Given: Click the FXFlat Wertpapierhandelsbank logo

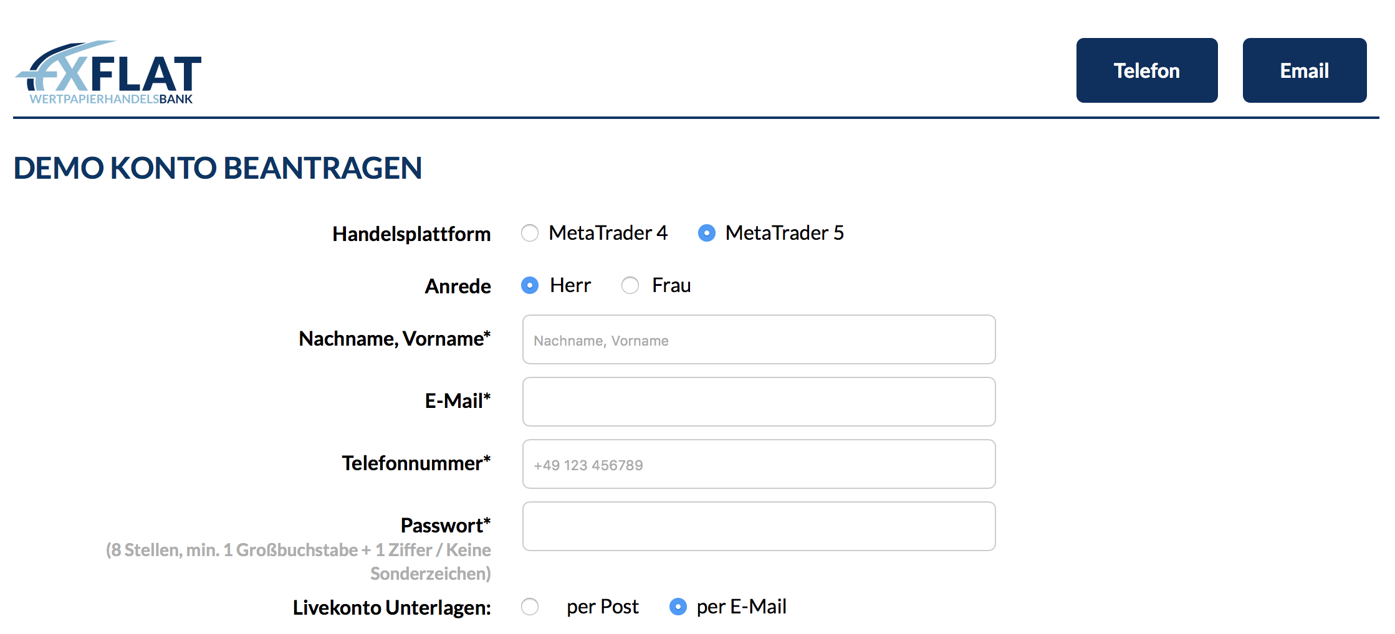Looking at the screenshot, I should pyautogui.click(x=108, y=72).
